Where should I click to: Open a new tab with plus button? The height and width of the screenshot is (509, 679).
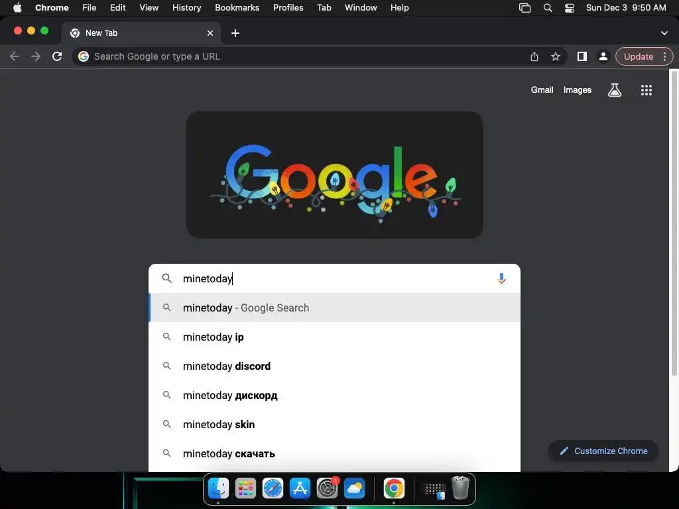coord(235,33)
